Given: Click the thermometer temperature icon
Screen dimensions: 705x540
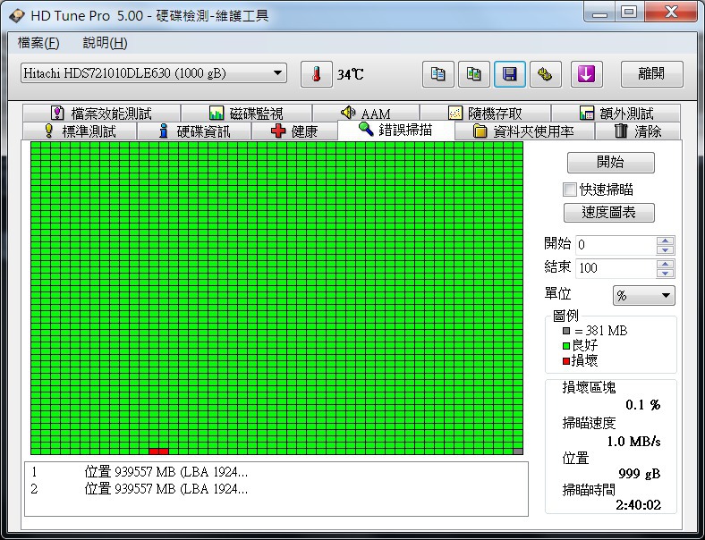Looking at the screenshot, I should [x=317, y=74].
